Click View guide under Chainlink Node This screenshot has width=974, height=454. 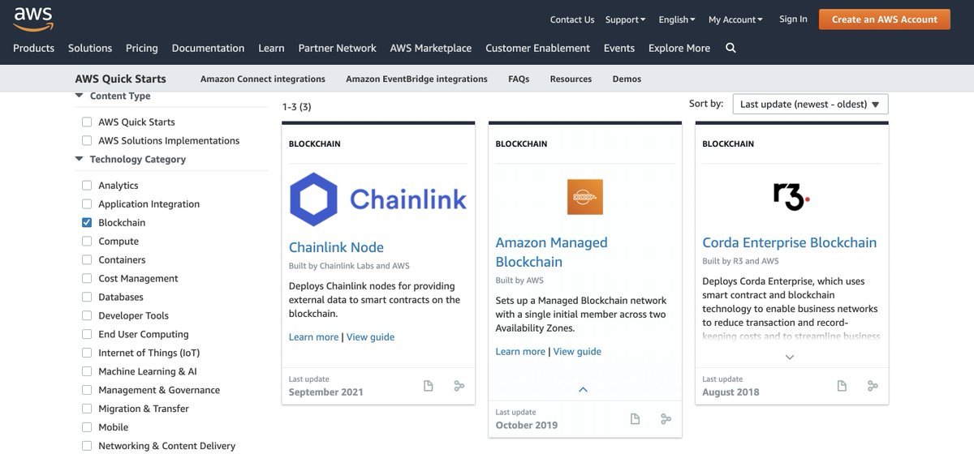(370, 336)
